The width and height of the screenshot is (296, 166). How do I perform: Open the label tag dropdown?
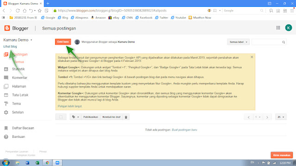point(75,117)
